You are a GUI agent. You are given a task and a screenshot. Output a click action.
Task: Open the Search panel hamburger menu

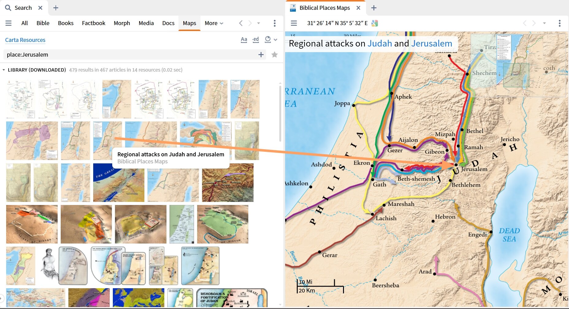pos(9,23)
